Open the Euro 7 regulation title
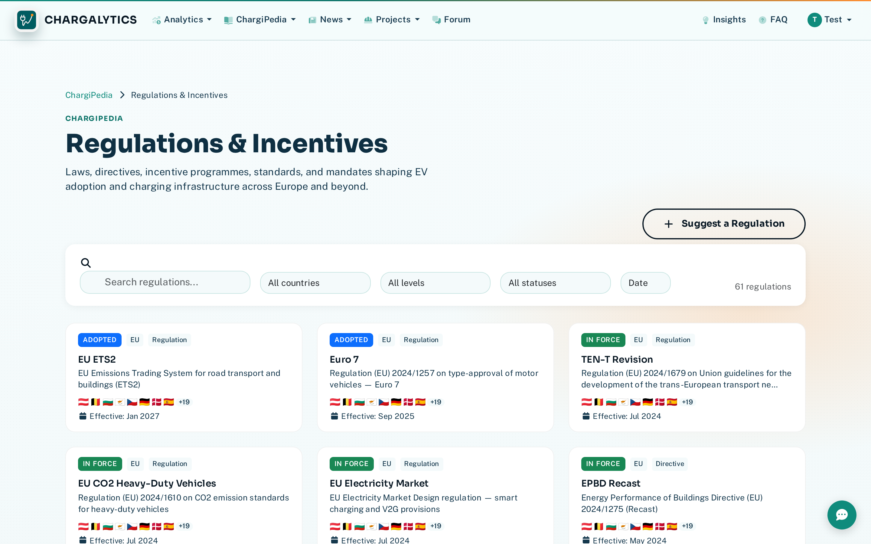The width and height of the screenshot is (871, 544). click(344, 359)
